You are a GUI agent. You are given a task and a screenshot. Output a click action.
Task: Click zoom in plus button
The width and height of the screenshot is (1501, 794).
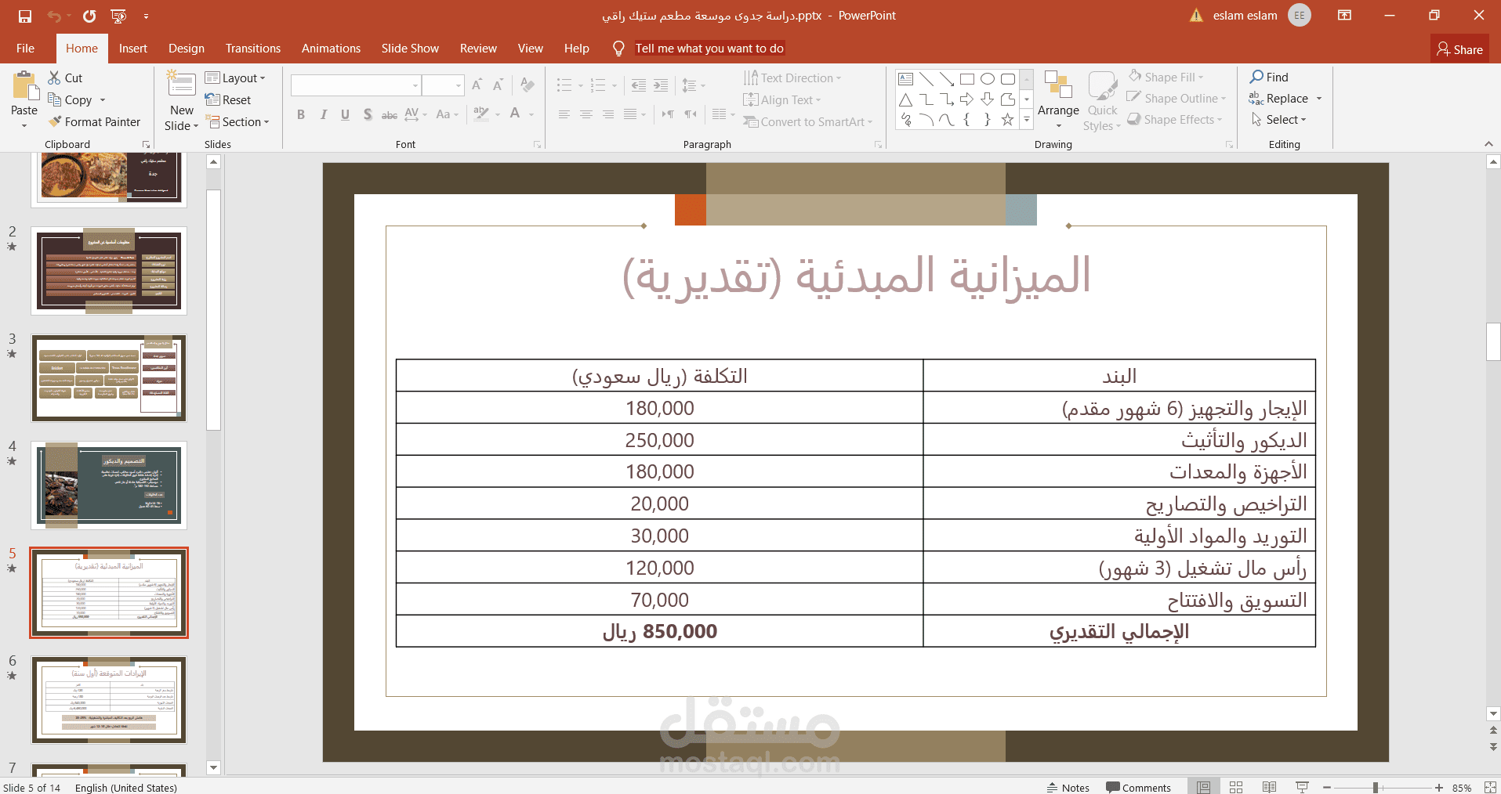pyautogui.click(x=1439, y=788)
